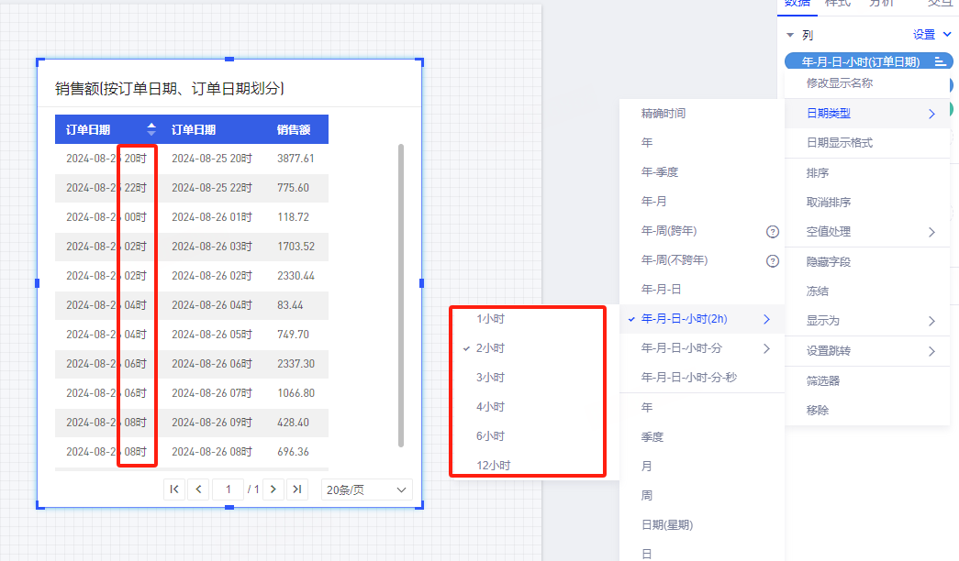Viewport: 959px width, 561px height.
Task: Go to first page of table
Action: [173, 489]
